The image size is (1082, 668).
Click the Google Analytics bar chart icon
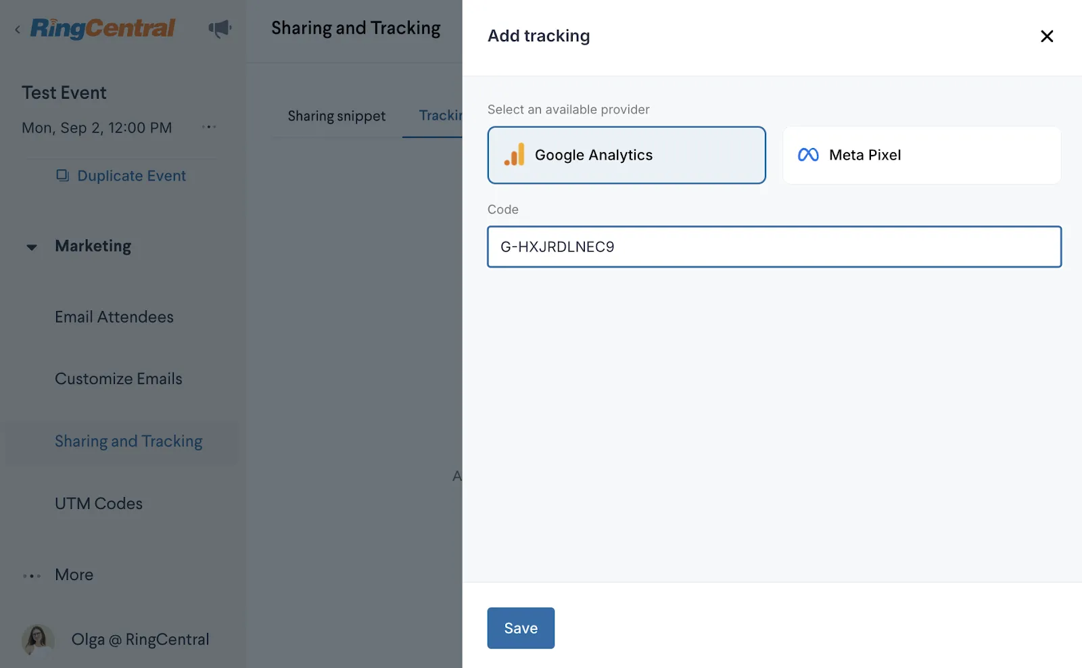514,155
